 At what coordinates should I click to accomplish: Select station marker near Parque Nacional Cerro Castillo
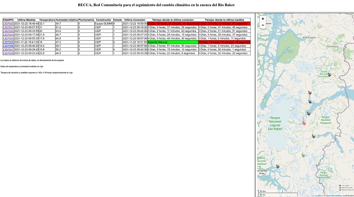coord(329,75)
